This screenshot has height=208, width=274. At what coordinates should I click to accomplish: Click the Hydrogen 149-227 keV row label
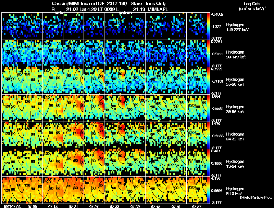click(237, 27)
